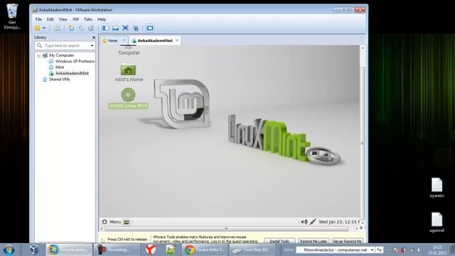Click the library search field
Image resolution: width=455 pixels, height=256 pixels.
[65, 46]
